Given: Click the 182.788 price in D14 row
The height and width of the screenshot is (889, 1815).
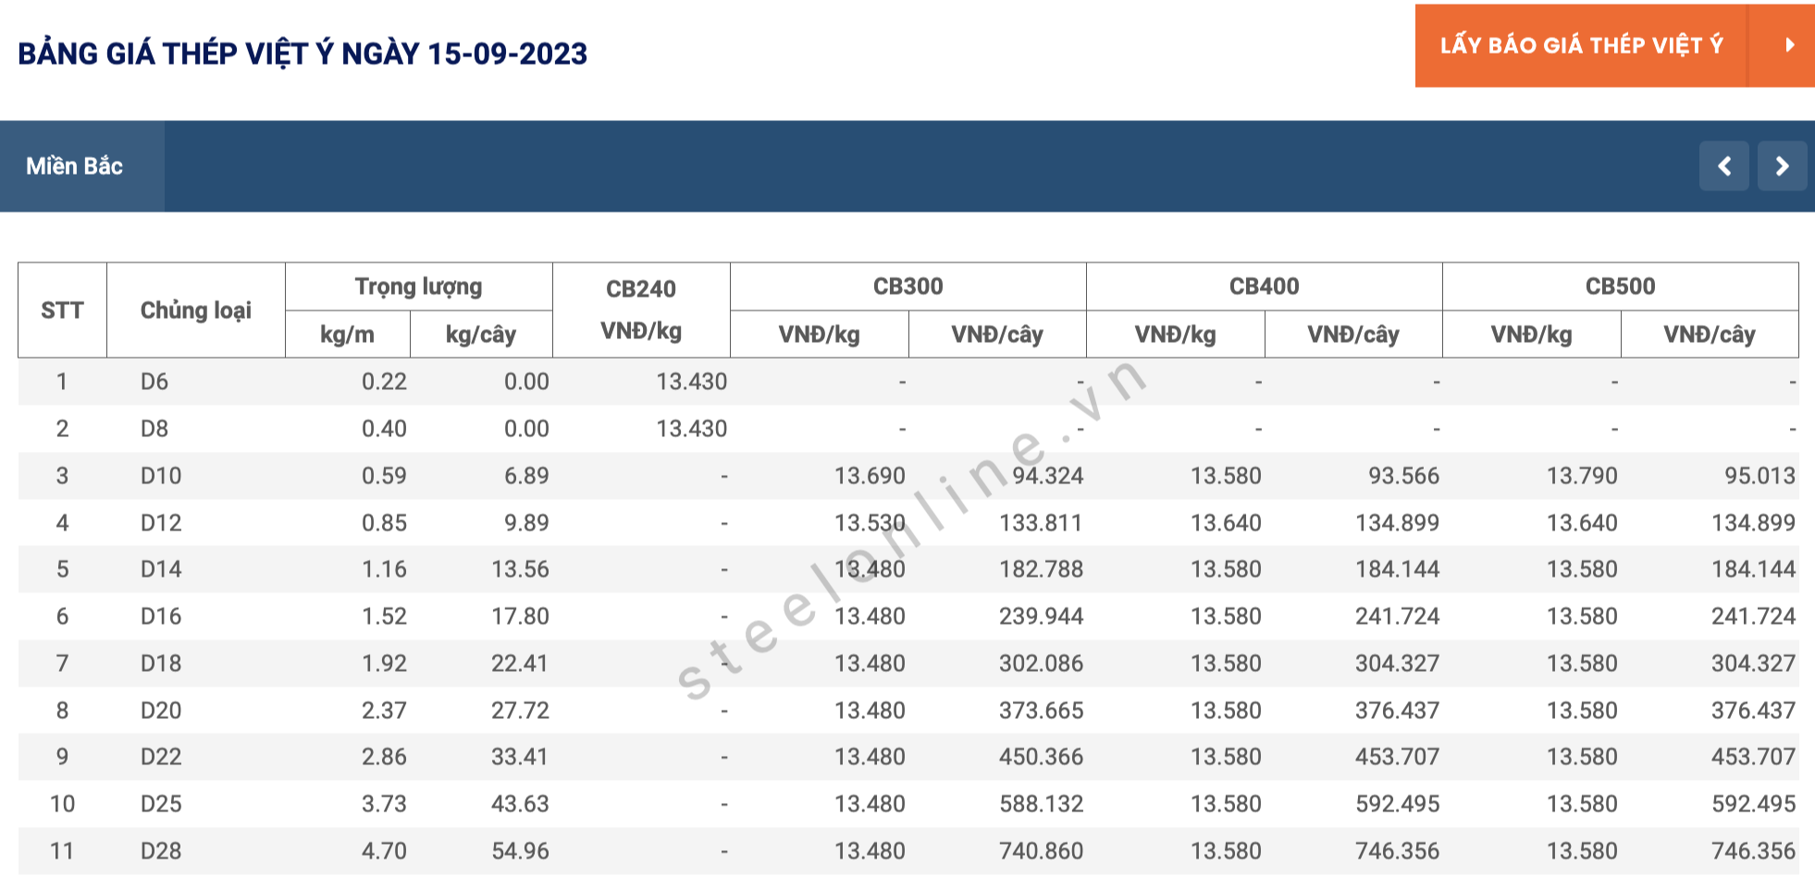Looking at the screenshot, I should click(x=1042, y=569).
